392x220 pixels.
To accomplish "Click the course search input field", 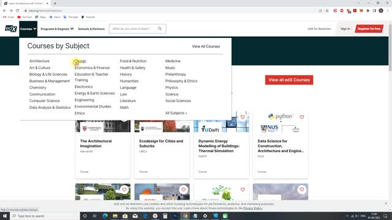I will click(134, 29).
